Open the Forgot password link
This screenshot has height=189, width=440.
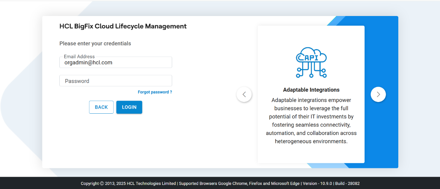point(155,92)
